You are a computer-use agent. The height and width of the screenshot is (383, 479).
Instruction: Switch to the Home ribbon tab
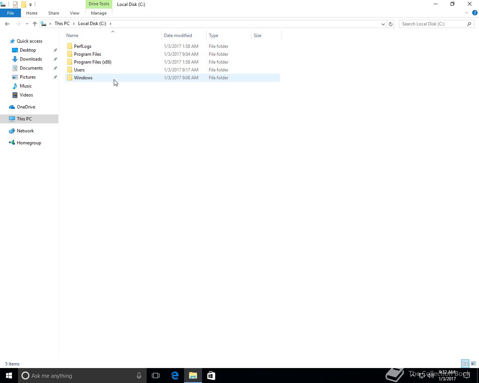pos(32,13)
